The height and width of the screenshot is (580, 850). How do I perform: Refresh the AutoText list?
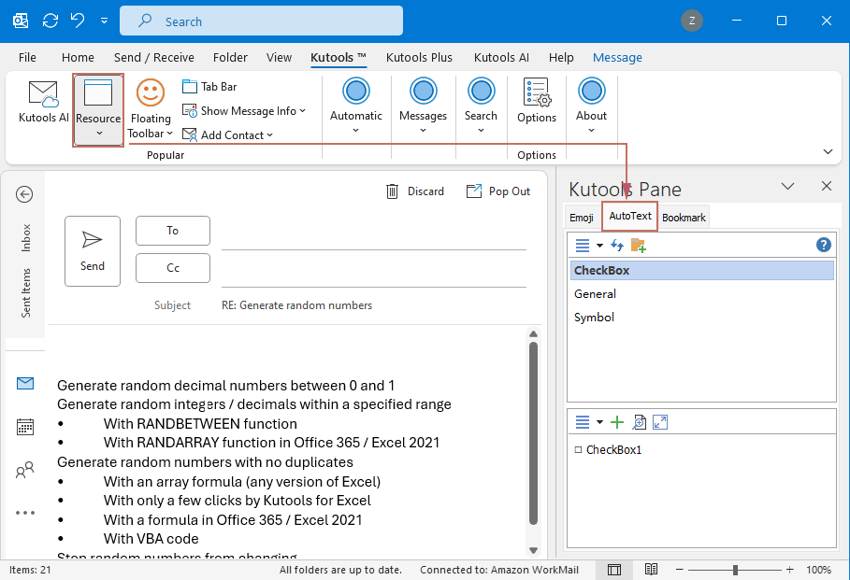pyautogui.click(x=616, y=245)
